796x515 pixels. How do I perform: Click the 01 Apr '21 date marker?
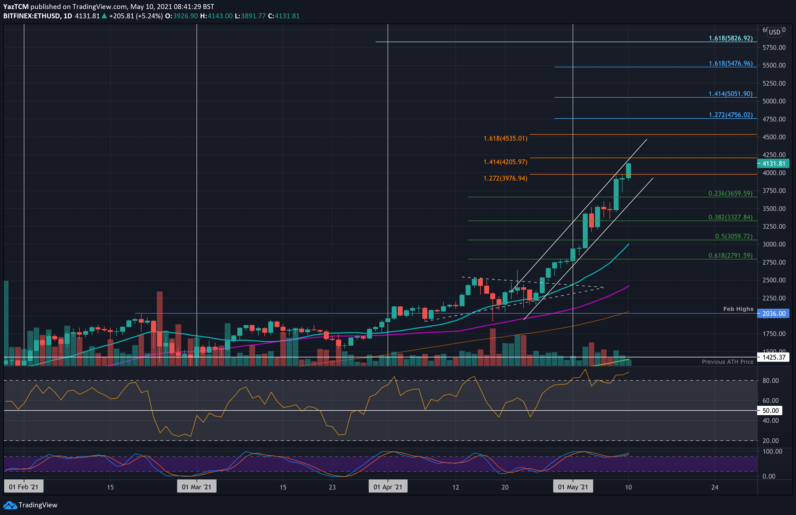click(x=388, y=487)
